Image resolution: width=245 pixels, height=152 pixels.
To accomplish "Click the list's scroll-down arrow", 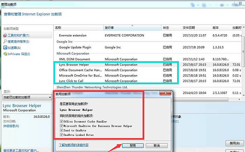I will pyautogui.click(x=244, y=95).
